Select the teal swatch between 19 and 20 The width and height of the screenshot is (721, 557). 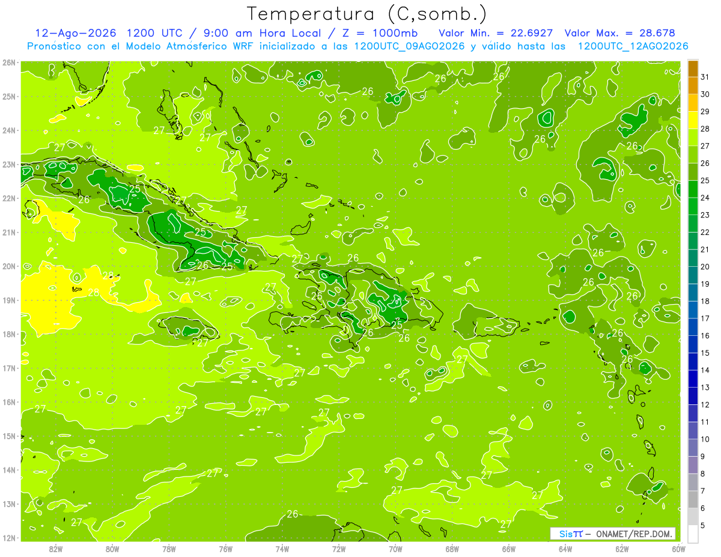click(x=693, y=276)
